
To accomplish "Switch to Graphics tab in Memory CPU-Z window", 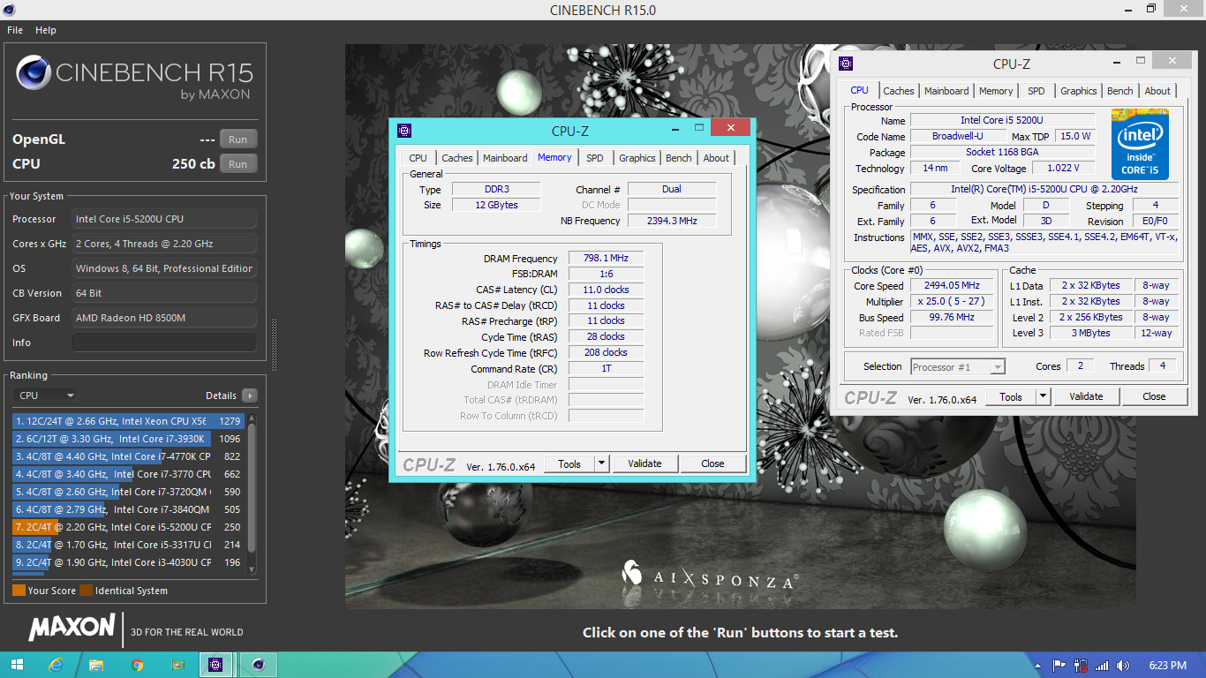I will (637, 158).
